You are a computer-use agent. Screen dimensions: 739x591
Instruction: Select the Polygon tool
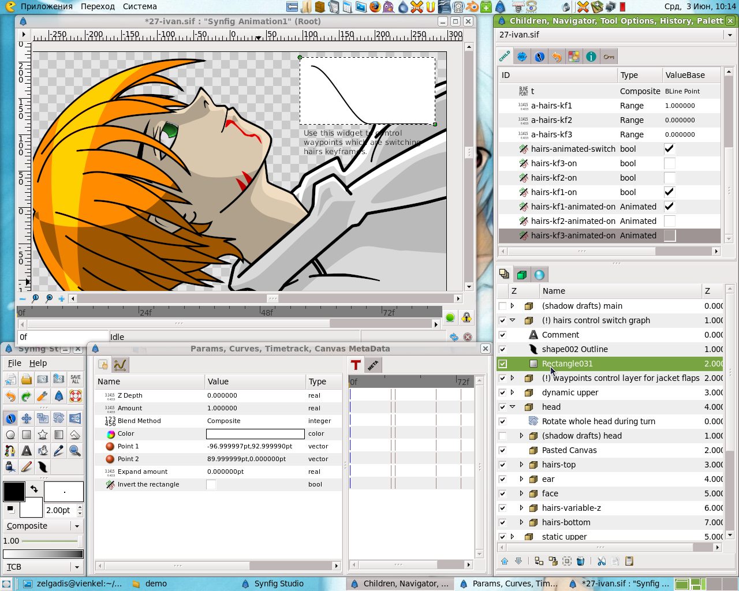[x=75, y=435]
